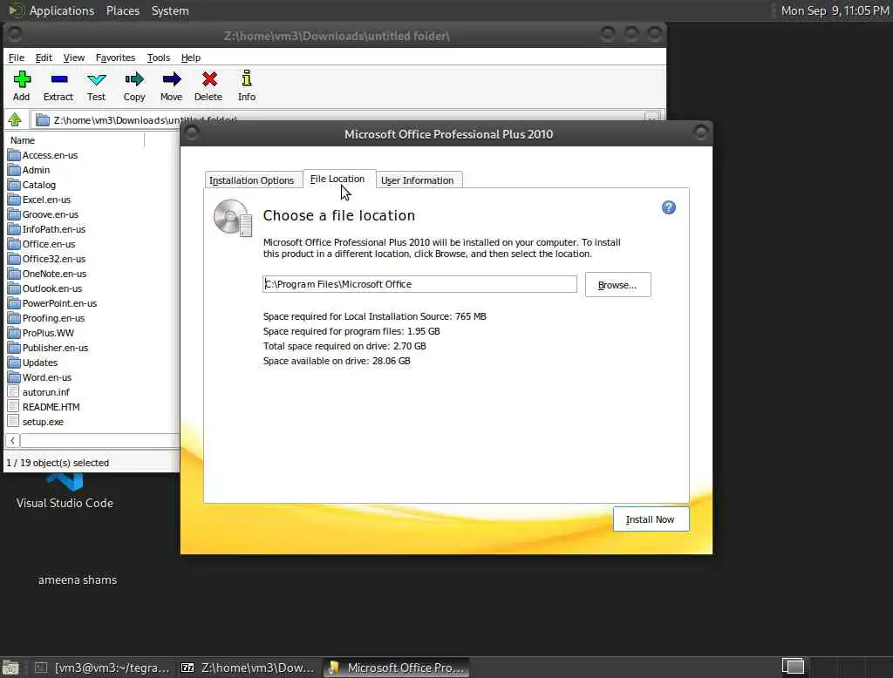This screenshot has height=678, width=893.
Task: Click the left arrow of horizontal scrollbar
Action: (12, 440)
